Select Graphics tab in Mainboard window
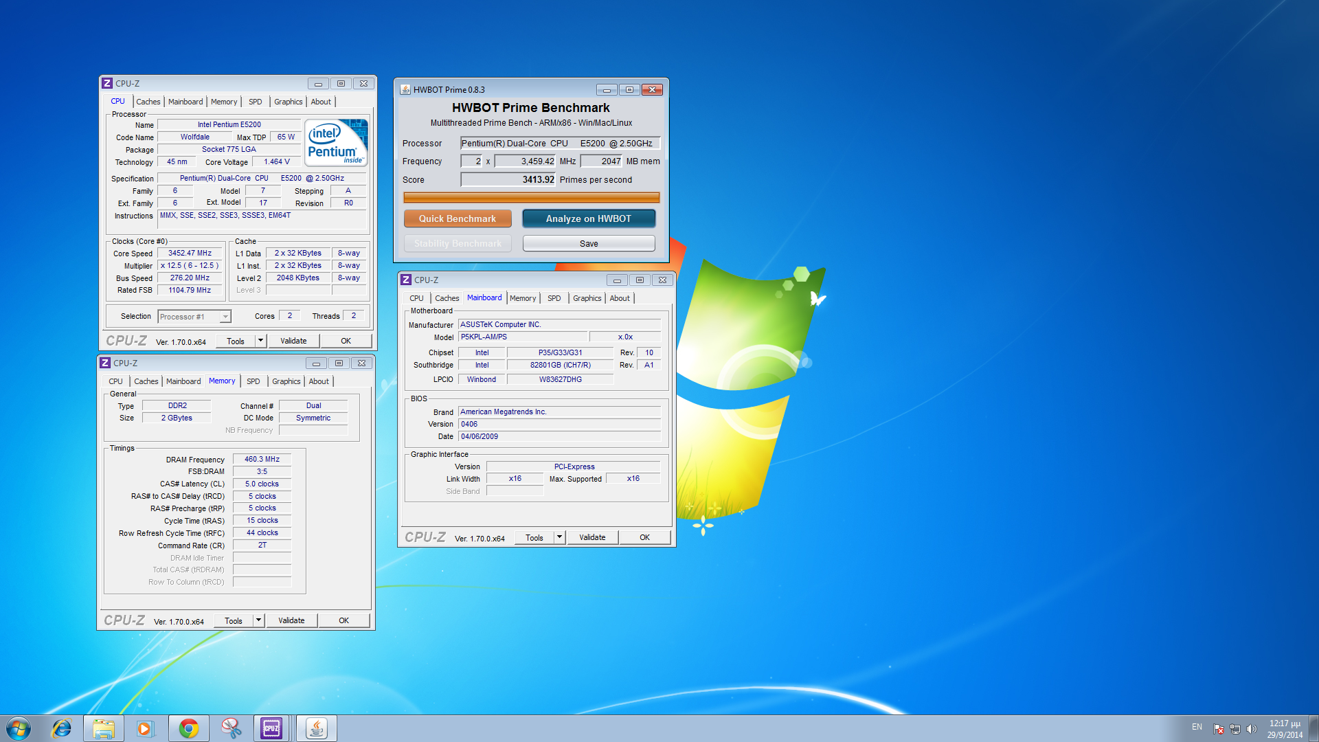 [x=587, y=298]
